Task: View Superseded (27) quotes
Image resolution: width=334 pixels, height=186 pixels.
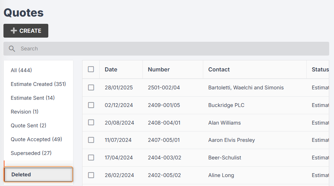Action: (x=31, y=153)
